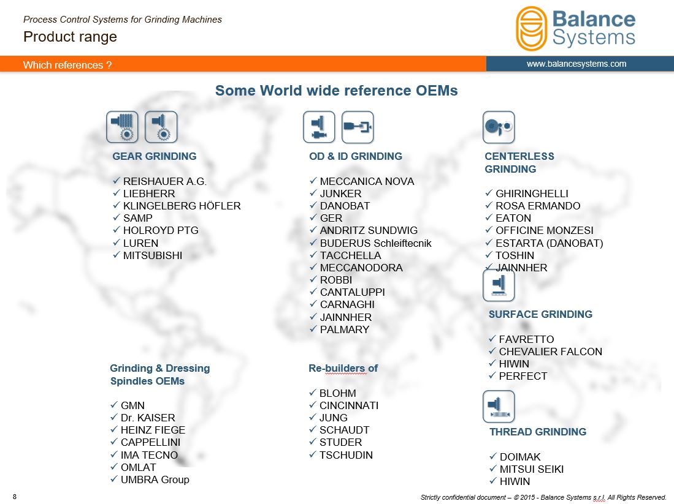Select GHIRINGHELLI entry
The width and height of the screenshot is (674, 504).
(x=532, y=194)
